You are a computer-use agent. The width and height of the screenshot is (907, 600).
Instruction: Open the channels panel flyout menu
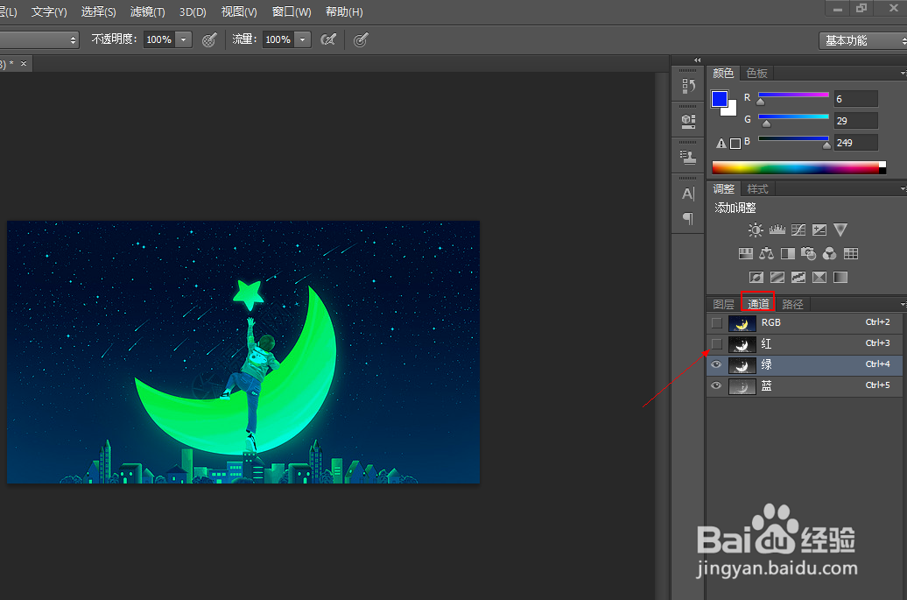[903, 304]
